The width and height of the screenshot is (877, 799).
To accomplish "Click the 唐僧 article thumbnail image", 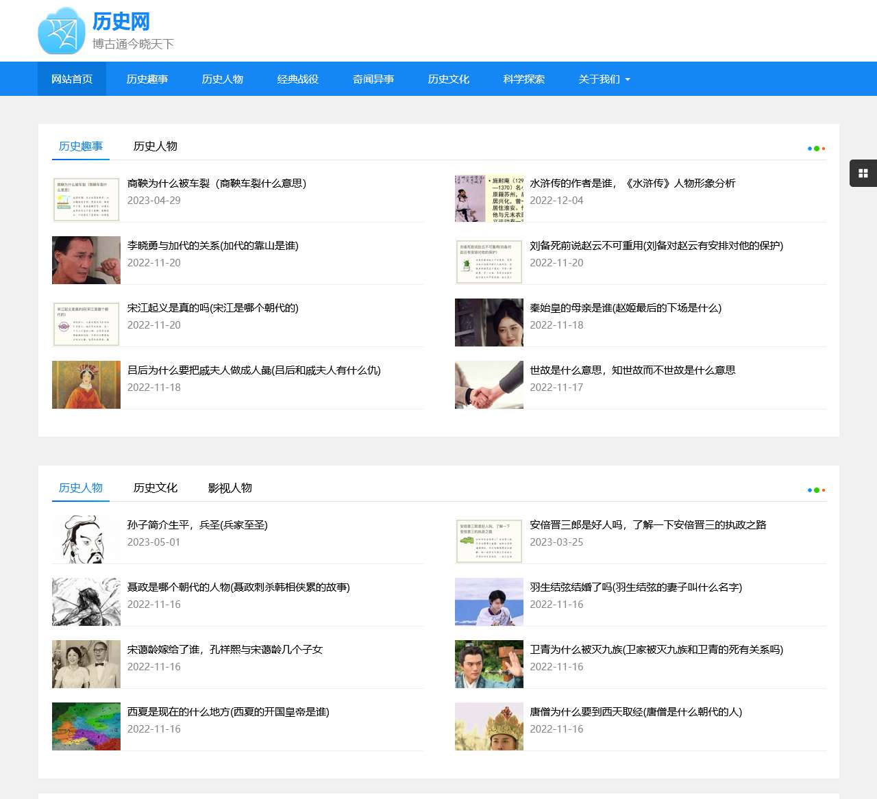I will (x=489, y=726).
